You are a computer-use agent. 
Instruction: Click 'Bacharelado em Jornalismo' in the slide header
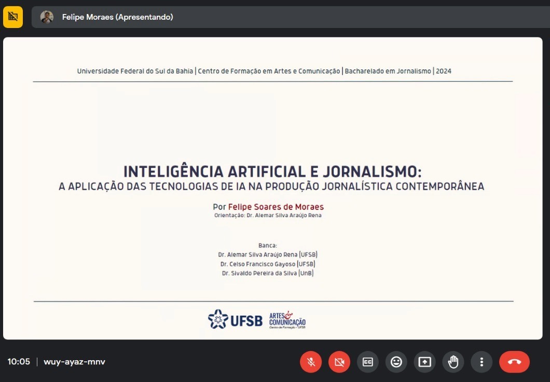388,71
